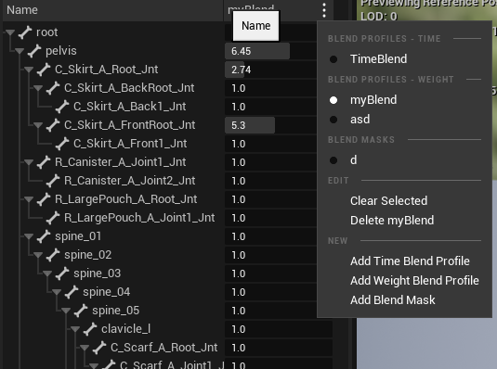The height and width of the screenshot is (369, 497).
Task: Collapse the spine_02 tree node
Action: (38, 255)
